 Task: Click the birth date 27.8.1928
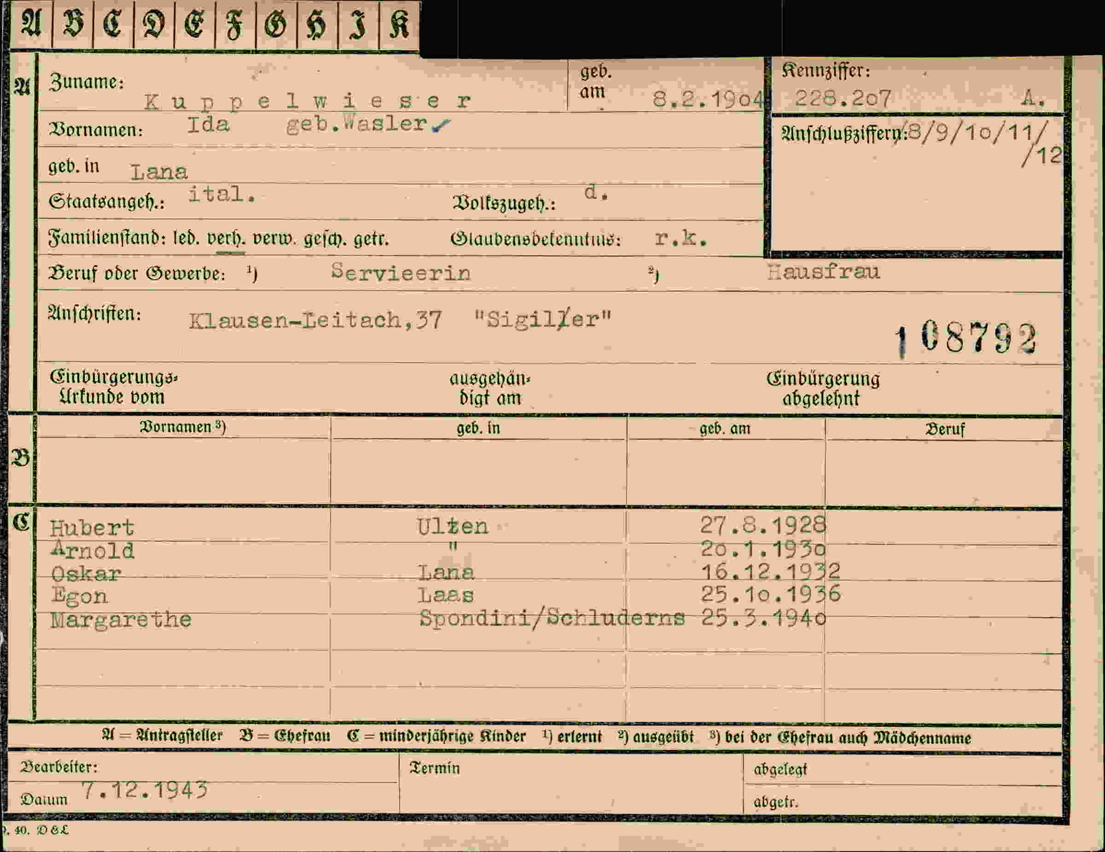tap(763, 525)
